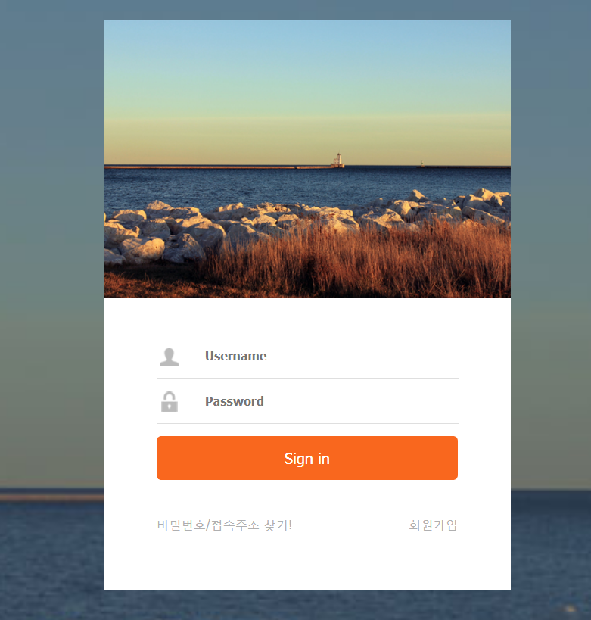Click the user silhouette icon beside Username
Screen dimensions: 591x620
169,357
